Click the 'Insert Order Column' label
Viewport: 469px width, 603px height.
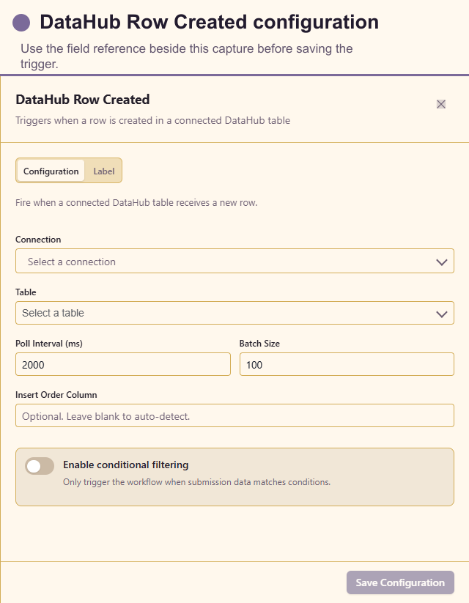point(56,395)
